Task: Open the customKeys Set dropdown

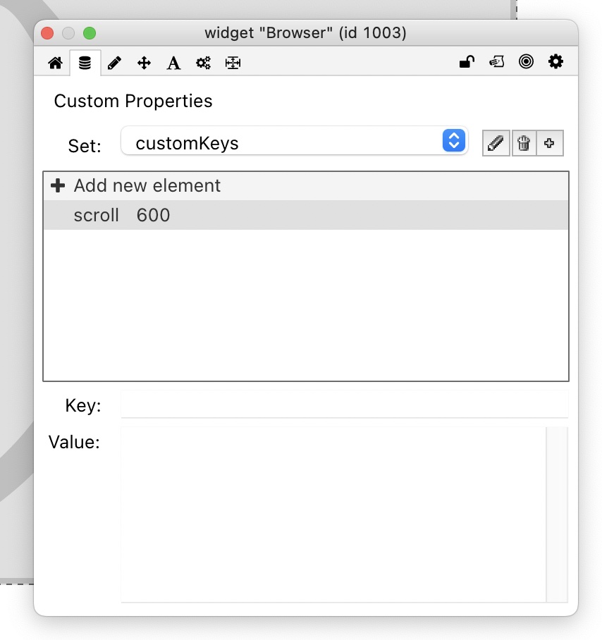Action: click(x=294, y=141)
